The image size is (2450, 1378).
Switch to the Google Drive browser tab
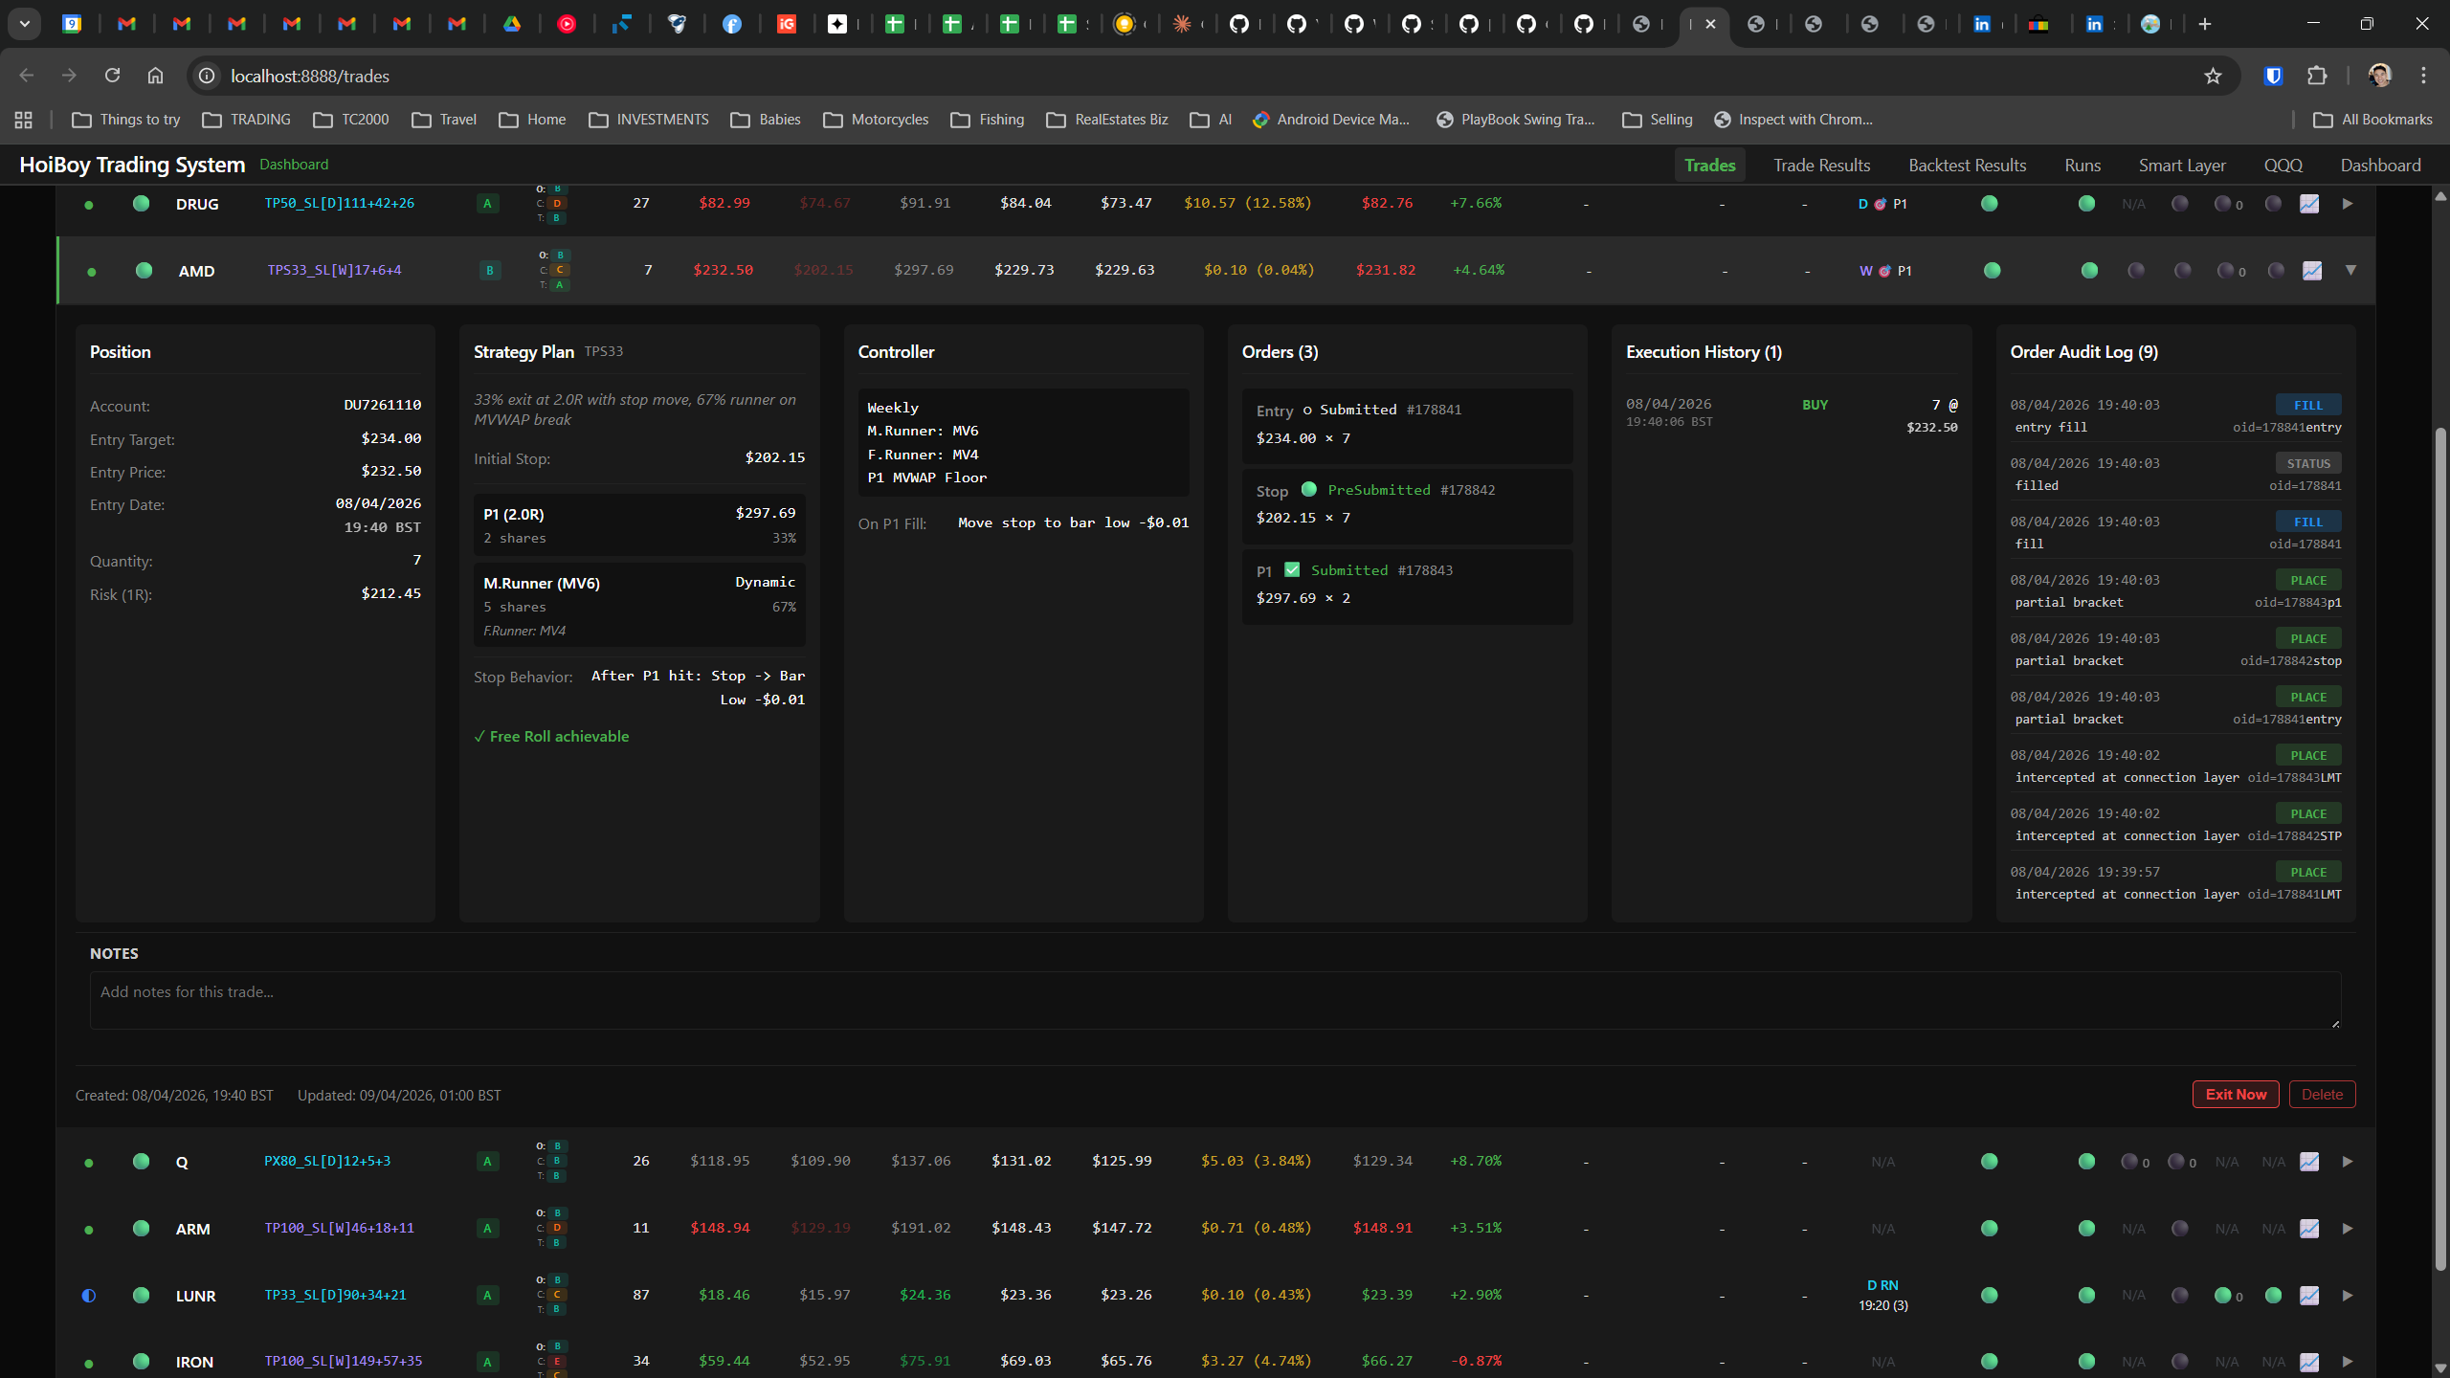click(512, 24)
